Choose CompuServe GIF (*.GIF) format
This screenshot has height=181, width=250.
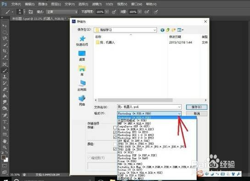pos(157,126)
